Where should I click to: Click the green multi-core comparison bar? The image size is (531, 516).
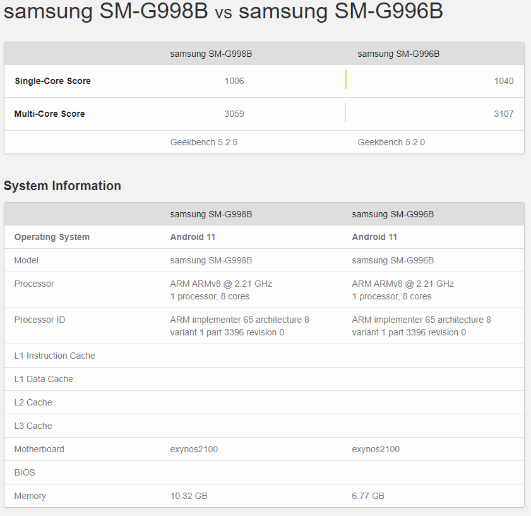345,113
